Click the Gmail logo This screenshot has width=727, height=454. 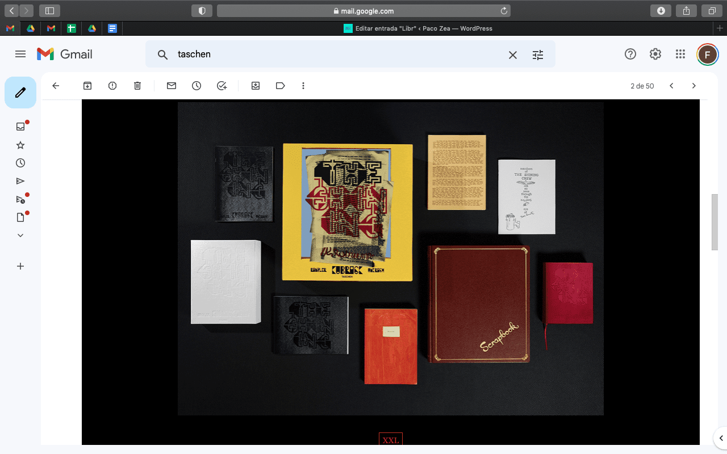coord(65,54)
